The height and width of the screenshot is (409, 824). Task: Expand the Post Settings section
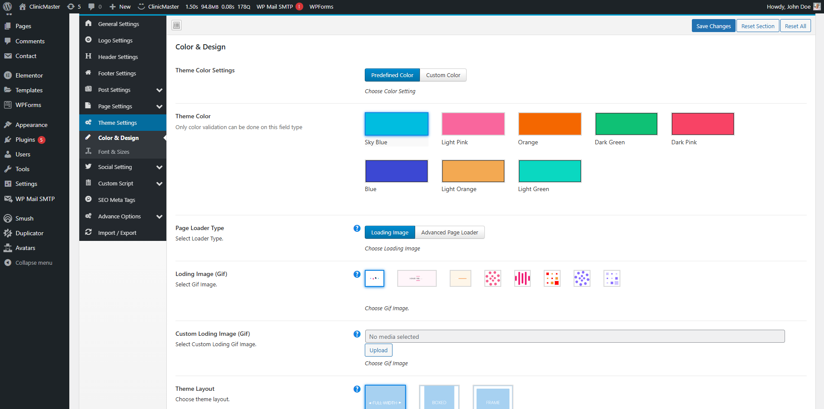pyautogui.click(x=159, y=90)
